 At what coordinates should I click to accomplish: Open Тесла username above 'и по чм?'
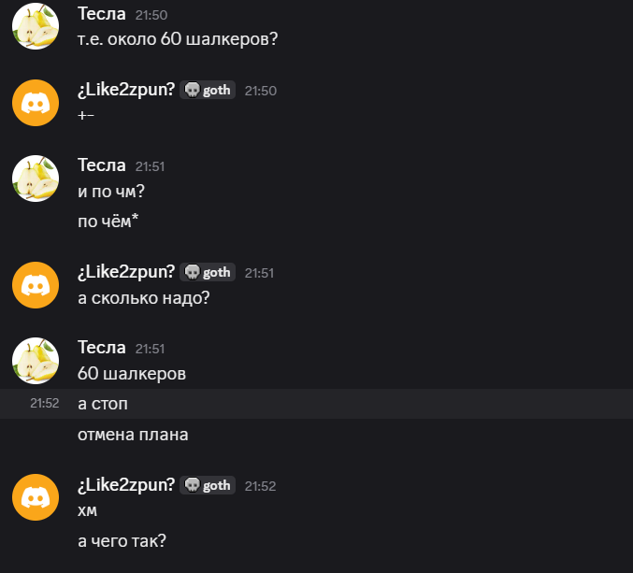(102, 165)
